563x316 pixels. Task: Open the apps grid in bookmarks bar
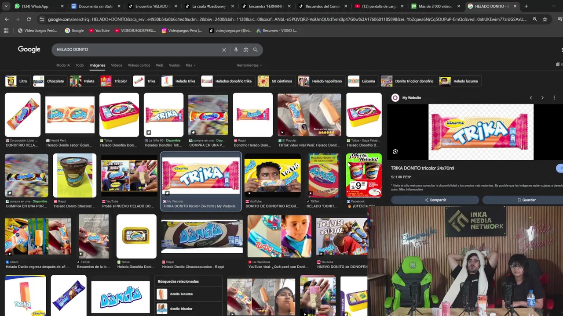(6, 30)
